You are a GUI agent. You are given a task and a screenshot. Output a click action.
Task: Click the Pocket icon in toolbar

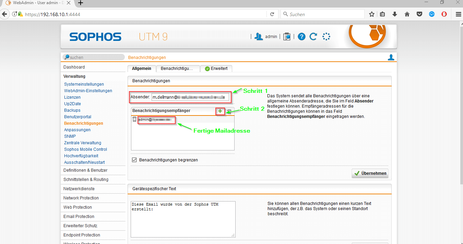click(419, 14)
